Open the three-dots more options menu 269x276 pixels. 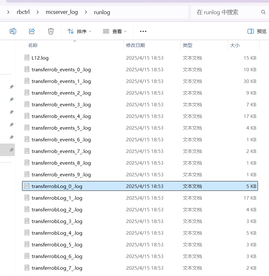[143, 31]
